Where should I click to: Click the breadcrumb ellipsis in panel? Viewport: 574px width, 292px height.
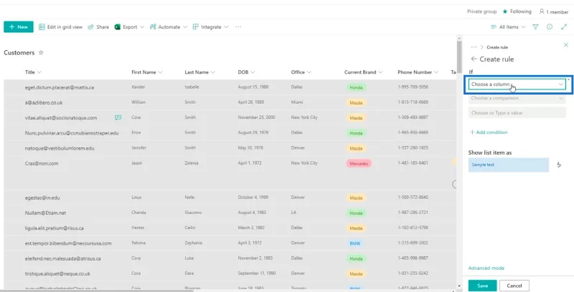click(474, 47)
